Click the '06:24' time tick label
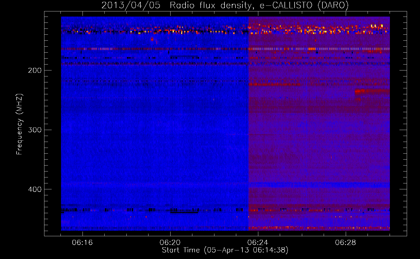Image resolution: width=420 pixels, height=259 pixels. point(258,243)
